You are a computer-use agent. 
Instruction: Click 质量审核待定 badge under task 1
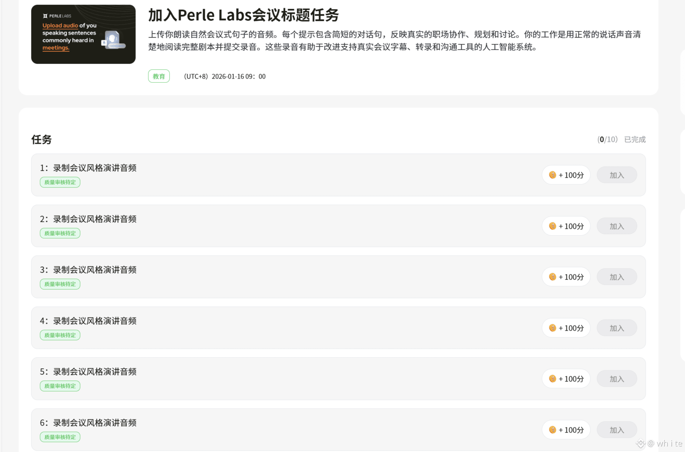(x=60, y=182)
